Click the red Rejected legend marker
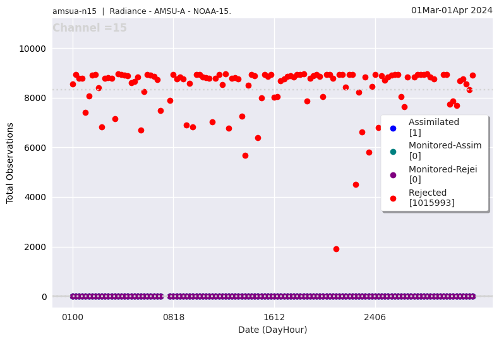The height and width of the screenshot is (341, 499). click(x=393, y=198)
